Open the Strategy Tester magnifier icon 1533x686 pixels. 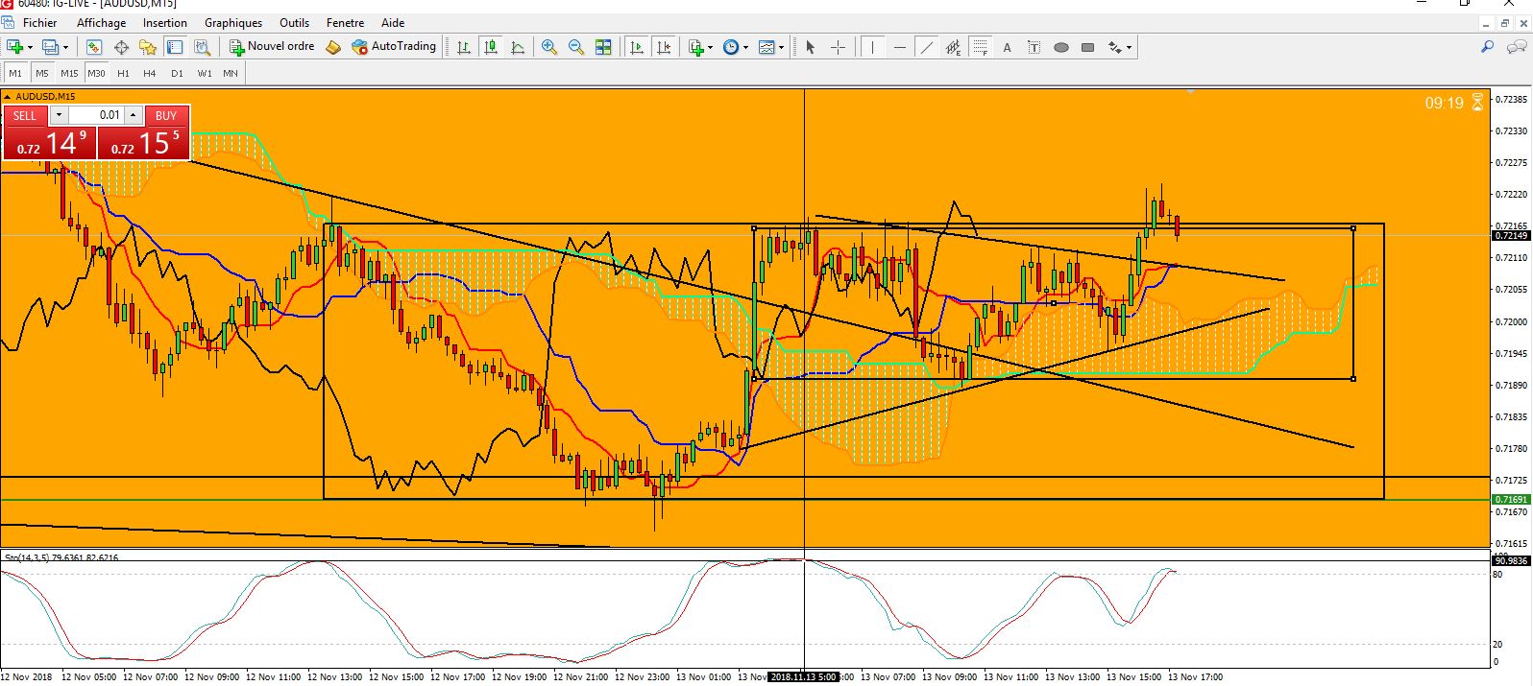point(202,47)
